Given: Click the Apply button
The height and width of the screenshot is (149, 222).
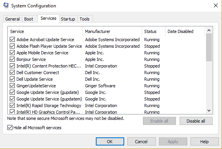Looking at the screenshot, I should click(x=173, y=142).
